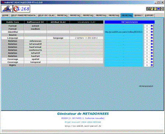Click the http://pi-ed268.univ-paris3.fr link
The height and width of the screenshot is (134, 165).
[x=83, y=126]
